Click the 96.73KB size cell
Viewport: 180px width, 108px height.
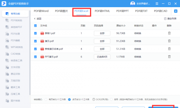121,33
